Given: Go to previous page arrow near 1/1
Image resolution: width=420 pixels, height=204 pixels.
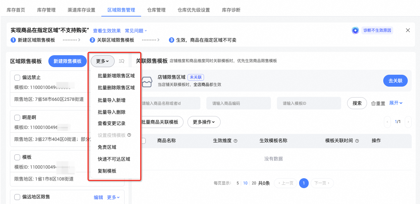Looking at the screenshot, I should pyautogui.click(x=388, y=122).
